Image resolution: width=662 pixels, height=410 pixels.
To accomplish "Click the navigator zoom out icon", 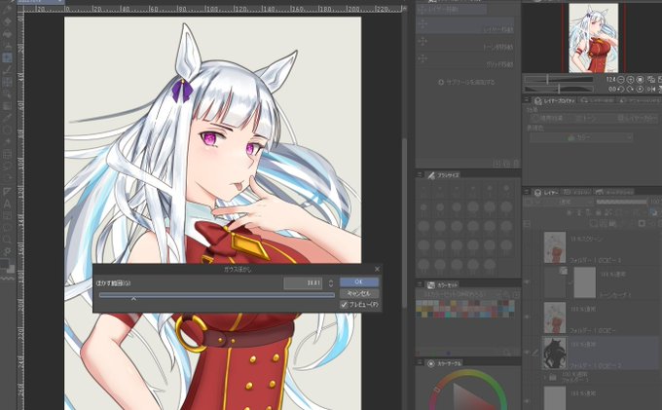I will tap(621, 80).
